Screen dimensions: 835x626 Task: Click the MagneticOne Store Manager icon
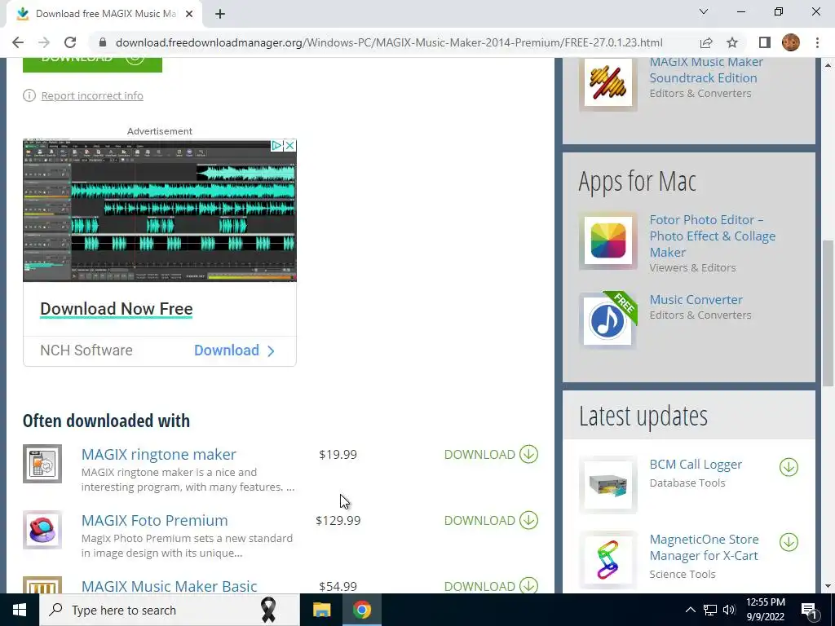tap(608, 559)
